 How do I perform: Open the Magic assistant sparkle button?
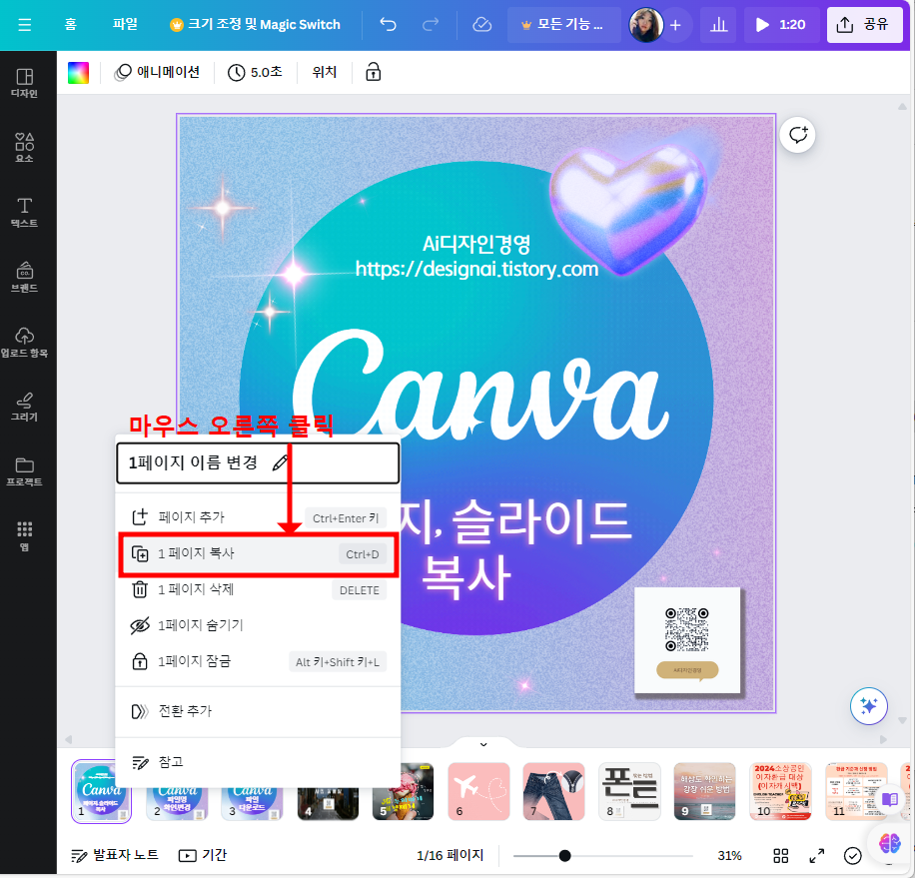click(869, 706)
